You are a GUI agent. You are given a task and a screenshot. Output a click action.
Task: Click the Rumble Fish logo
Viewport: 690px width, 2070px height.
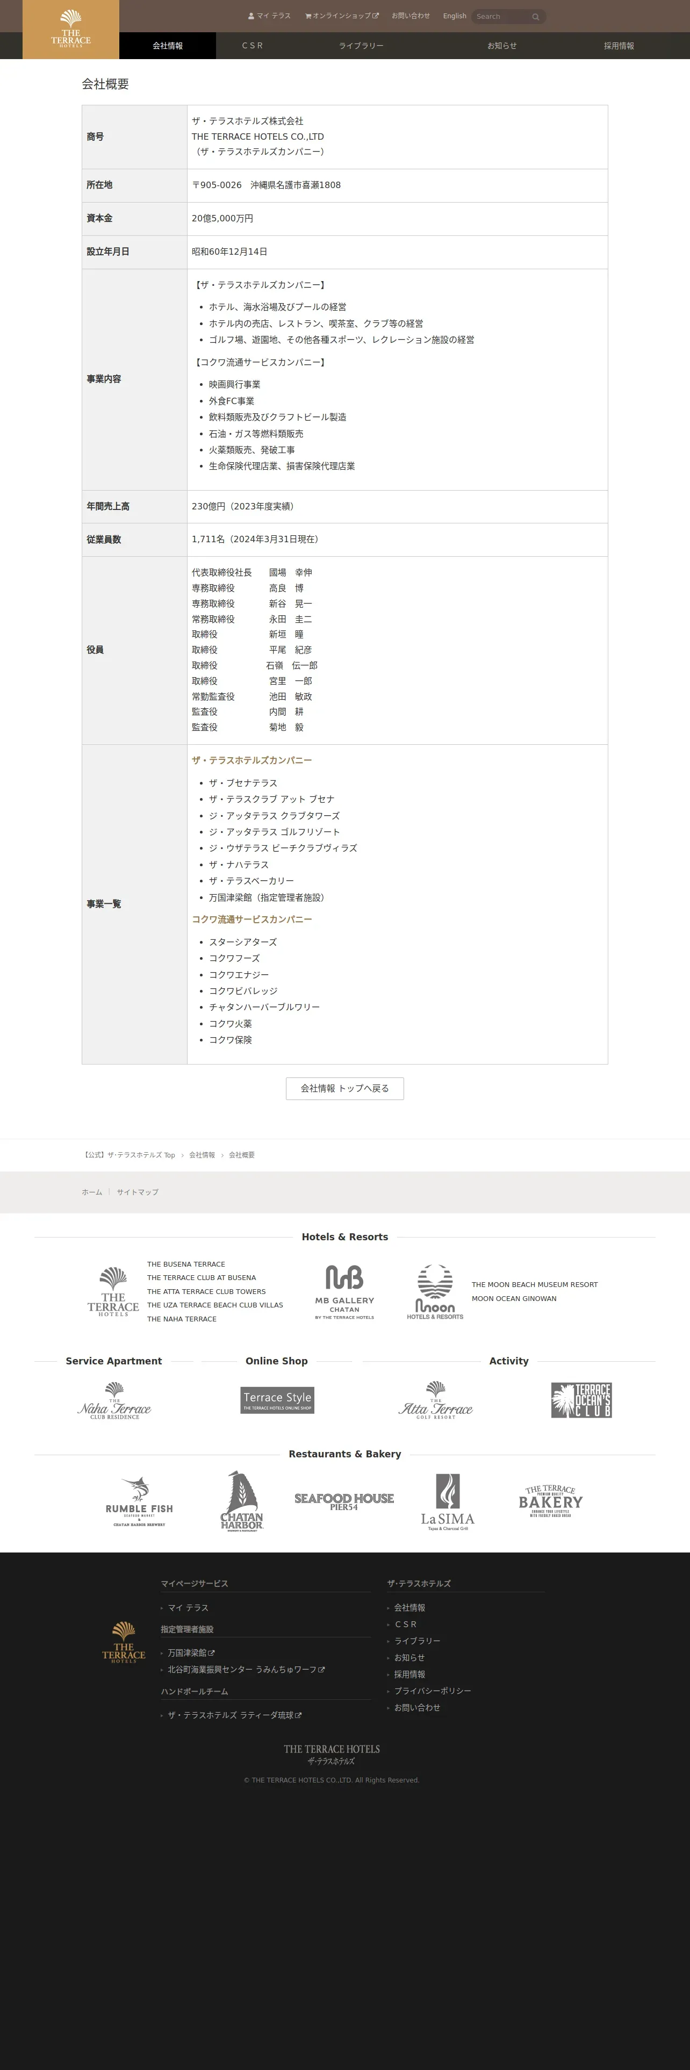(139, 1501)
